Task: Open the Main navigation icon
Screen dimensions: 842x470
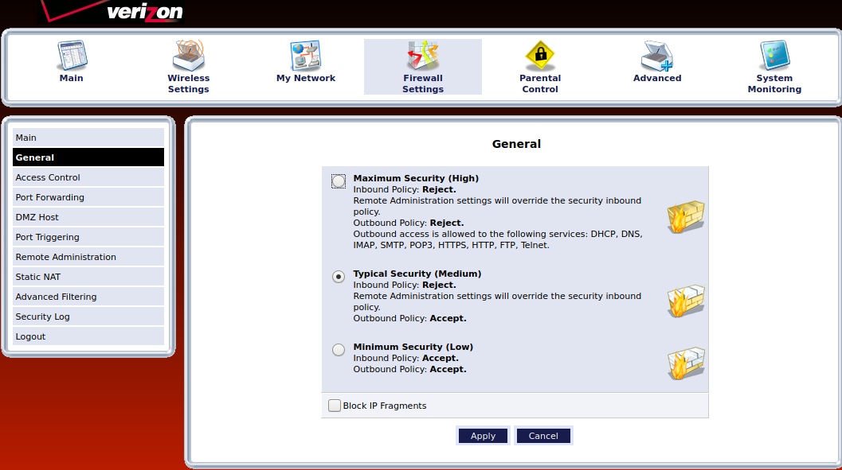Action: (71, 56)
